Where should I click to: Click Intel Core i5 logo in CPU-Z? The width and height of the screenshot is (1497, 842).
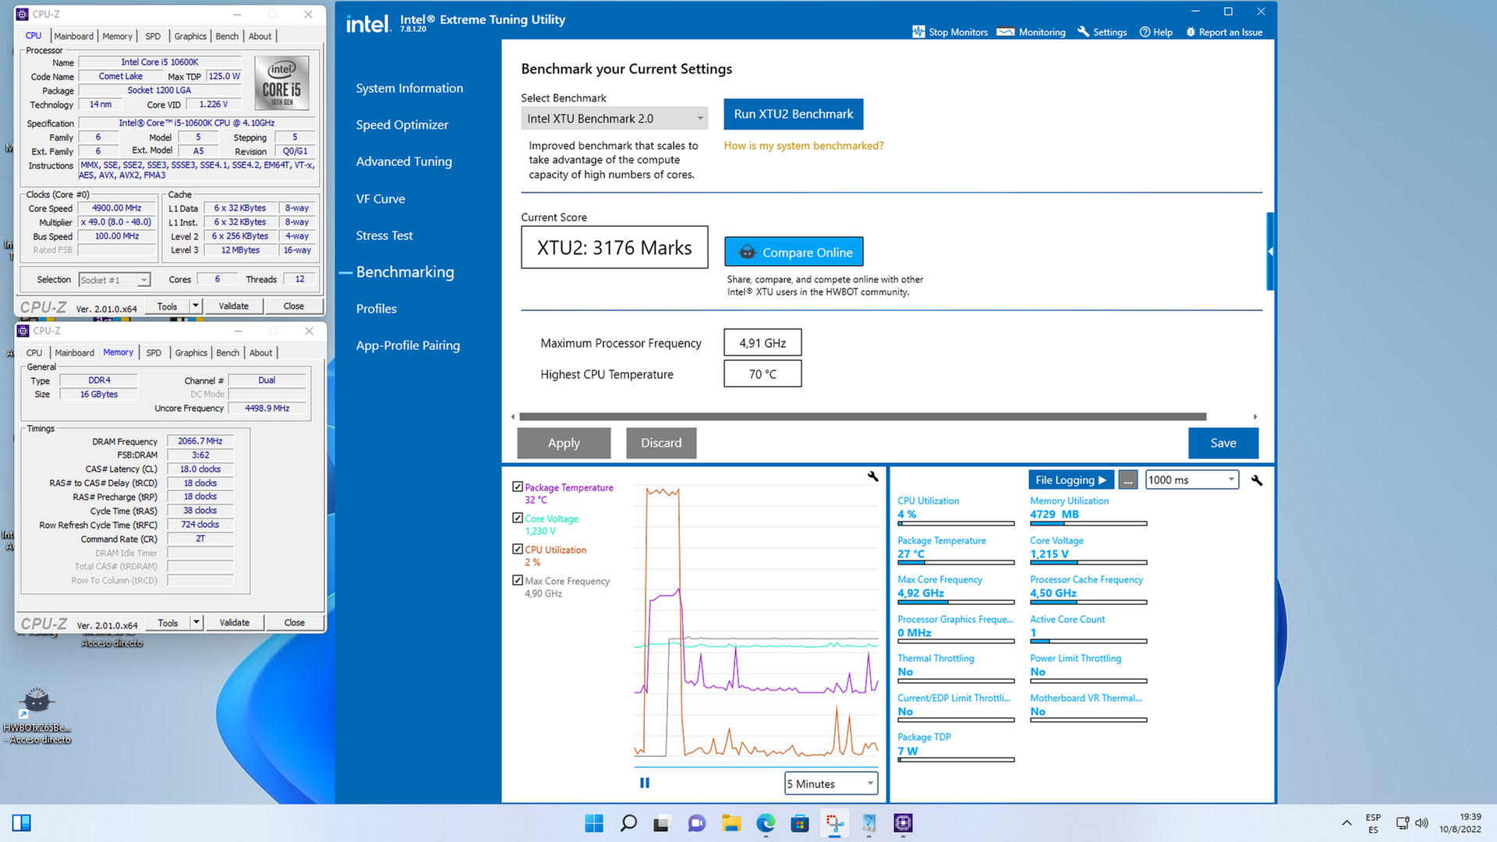pyautogui.click(x=282, y=83)
